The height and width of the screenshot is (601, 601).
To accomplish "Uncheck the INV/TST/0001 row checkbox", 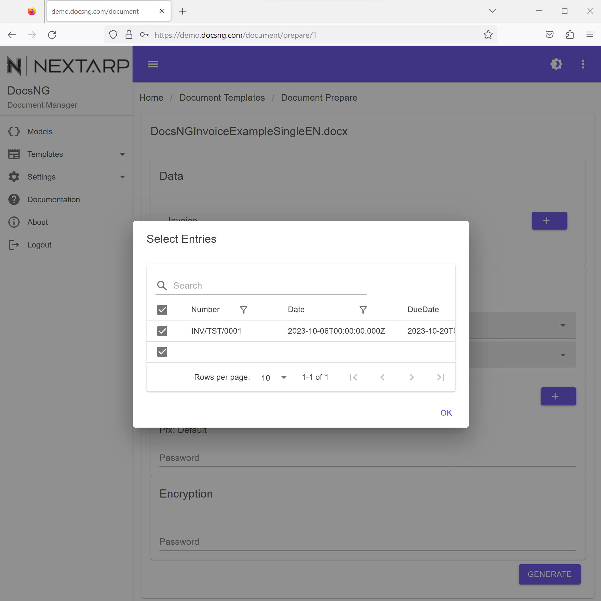I will [x=162, y=331].
